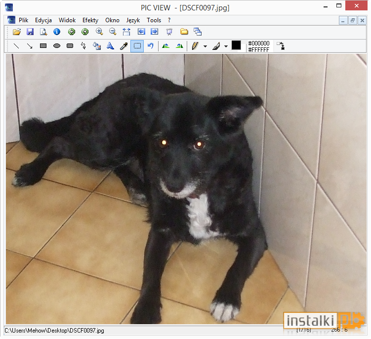Open the Język menu
Screen dimensions: 371x339
coord(133,20)
